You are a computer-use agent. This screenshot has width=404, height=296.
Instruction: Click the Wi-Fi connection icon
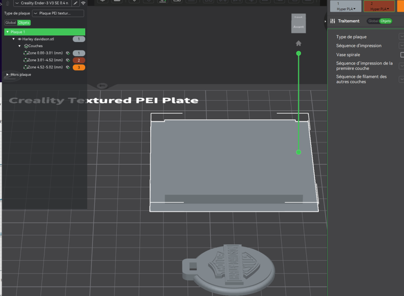pyautogui.click(x=83, y=3)
